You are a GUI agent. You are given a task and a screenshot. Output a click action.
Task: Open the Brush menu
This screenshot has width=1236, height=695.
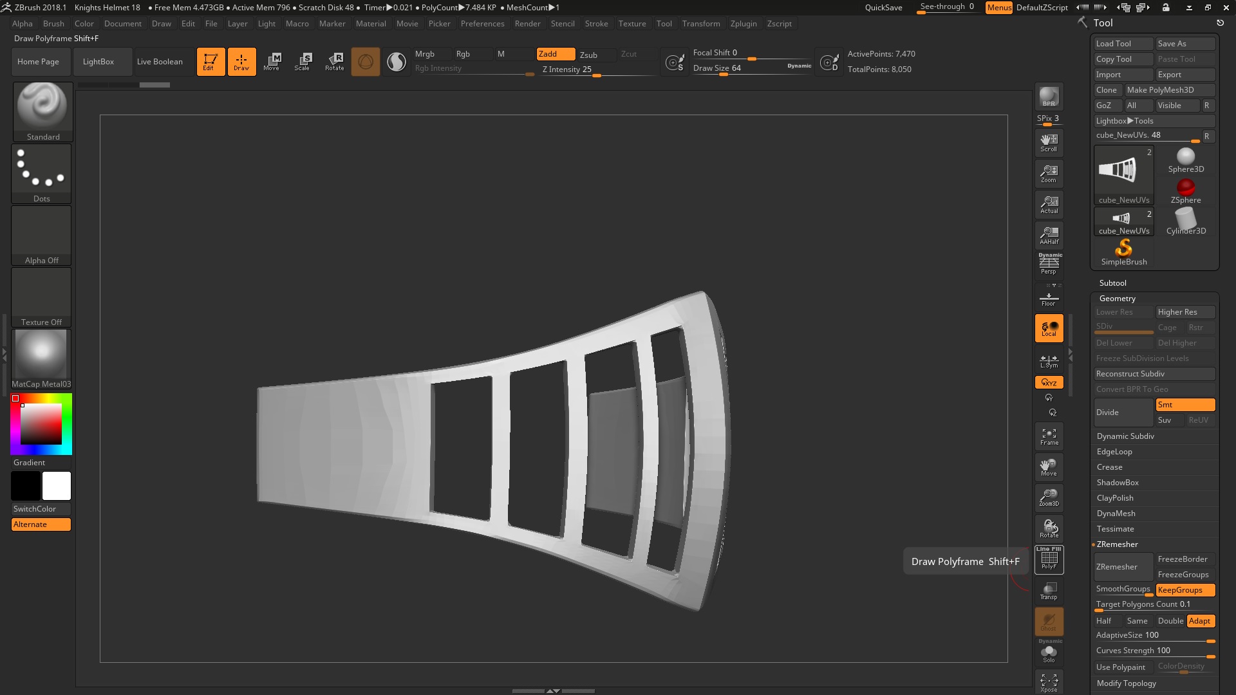(x=53, y=24)
